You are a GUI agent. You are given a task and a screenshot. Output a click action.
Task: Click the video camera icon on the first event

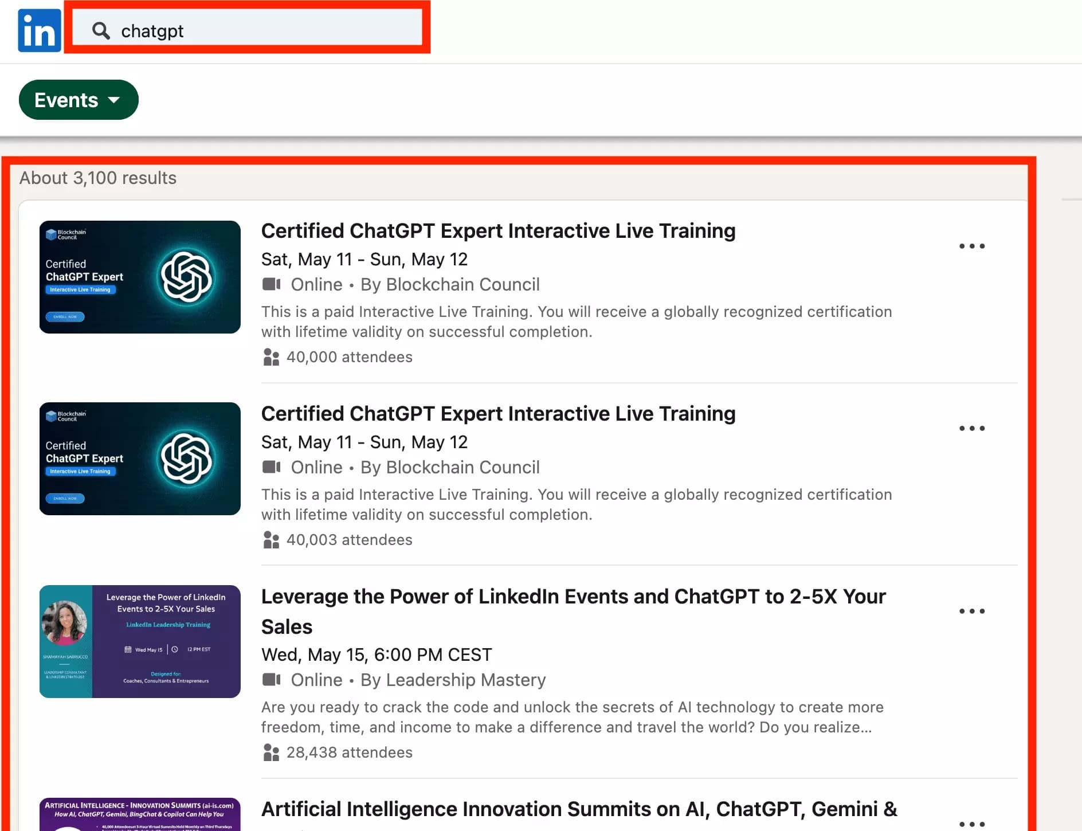pos(270,284)
